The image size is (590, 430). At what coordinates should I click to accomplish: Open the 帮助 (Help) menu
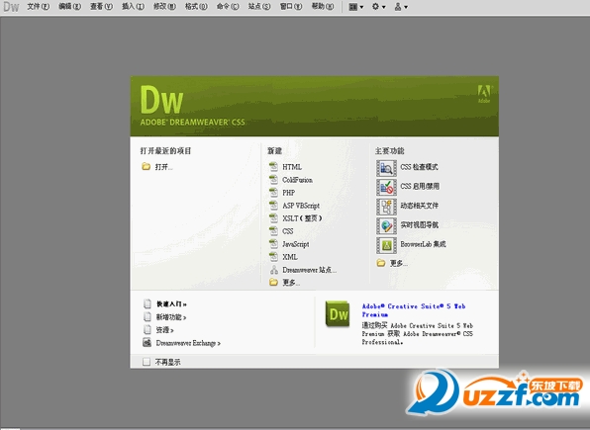(x=323, y=6)
